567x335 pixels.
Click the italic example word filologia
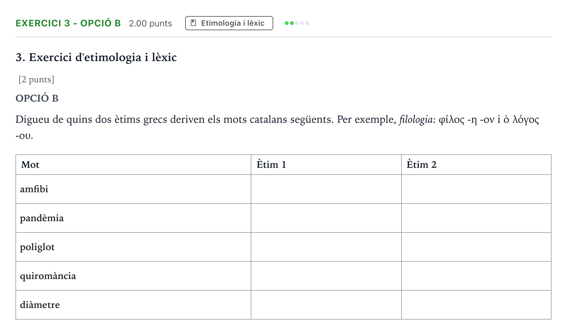tap(416, 120)
